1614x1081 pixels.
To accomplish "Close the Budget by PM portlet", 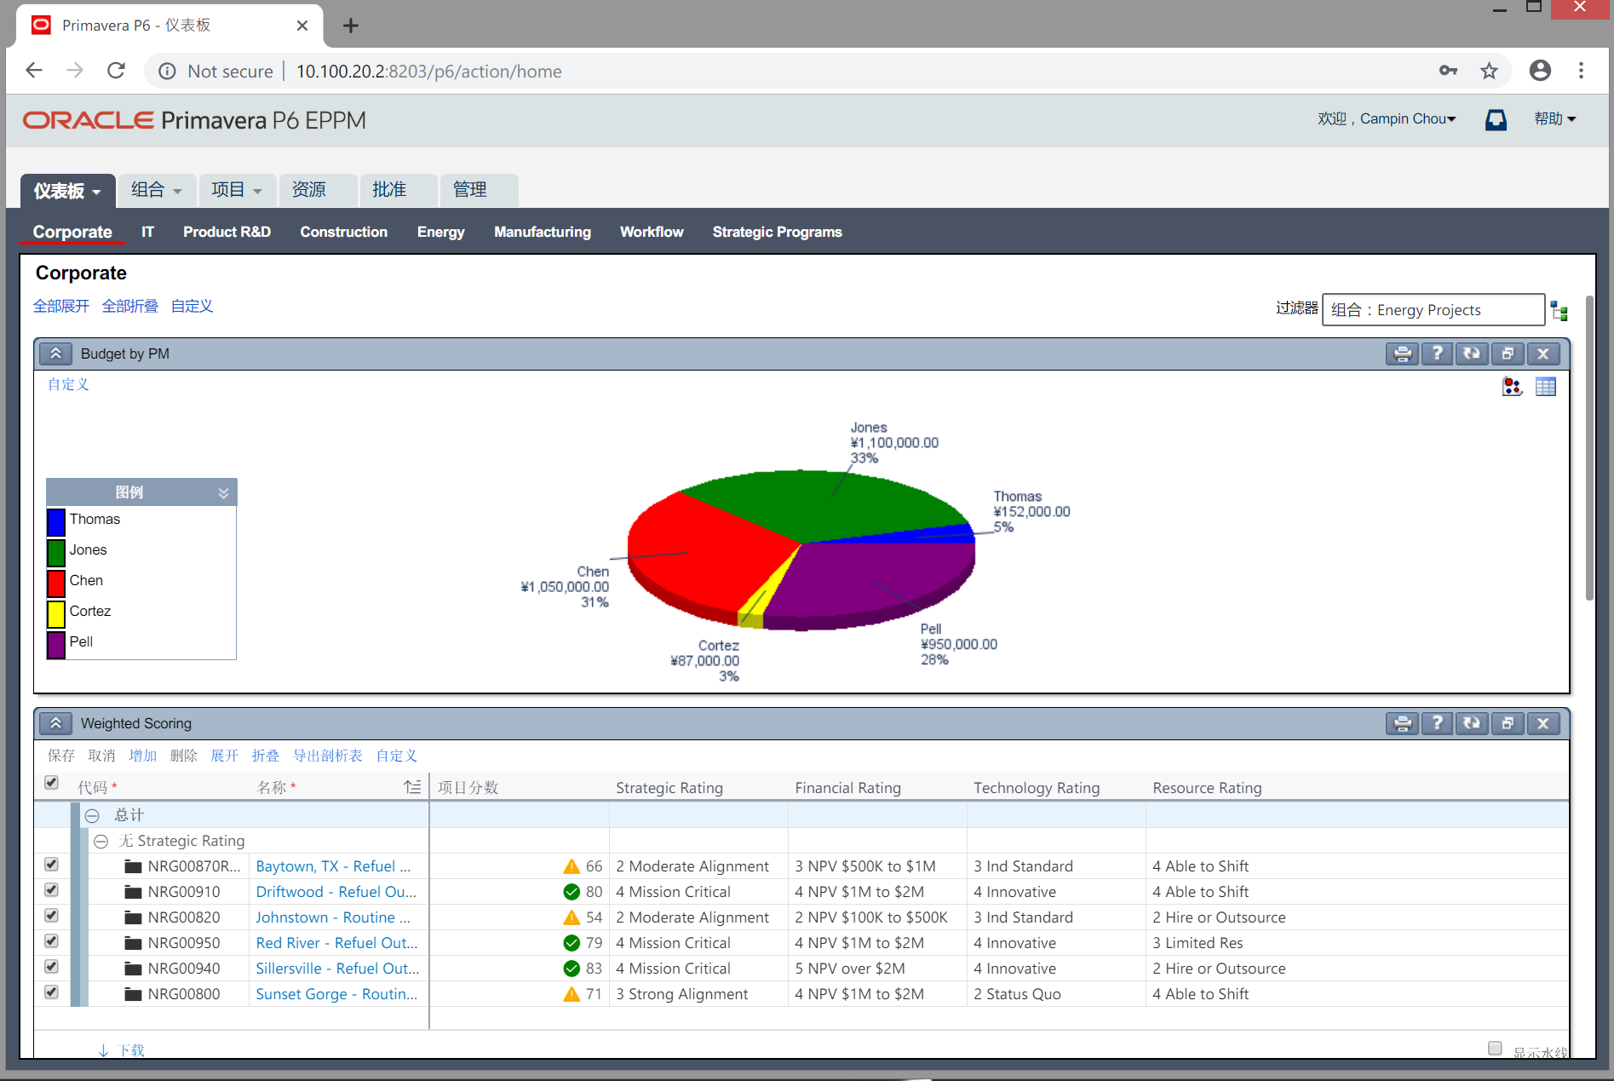I will (x=1542, y=354).
